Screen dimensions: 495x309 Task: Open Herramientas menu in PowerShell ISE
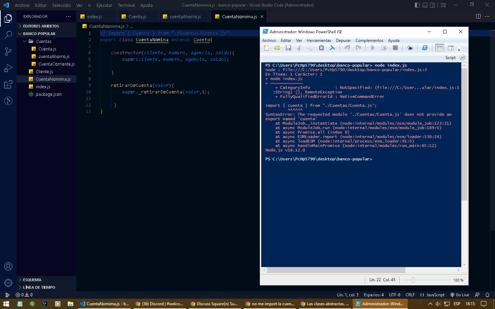pos(319,41)
